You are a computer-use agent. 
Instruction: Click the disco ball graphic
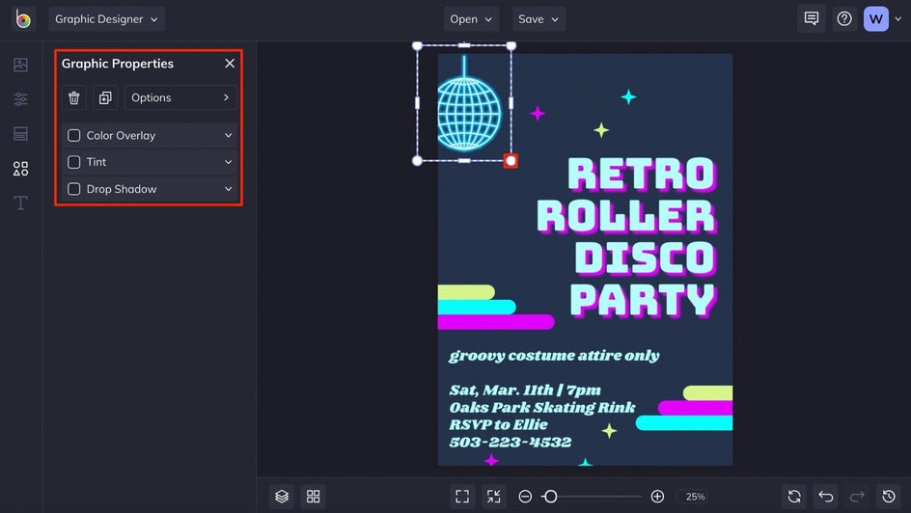click(468, 106)
